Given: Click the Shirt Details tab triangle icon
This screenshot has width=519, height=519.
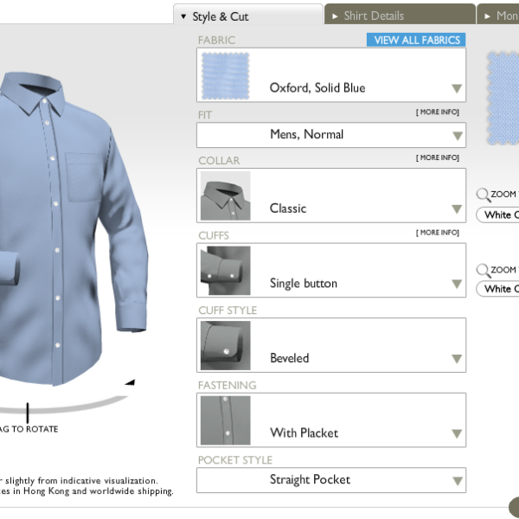Looking at the screenshot, I should click(335, 16).
